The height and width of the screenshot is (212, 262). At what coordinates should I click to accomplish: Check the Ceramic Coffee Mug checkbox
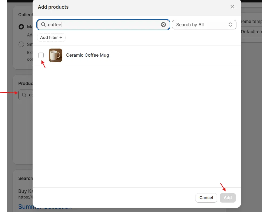click(x=41, y=55)
